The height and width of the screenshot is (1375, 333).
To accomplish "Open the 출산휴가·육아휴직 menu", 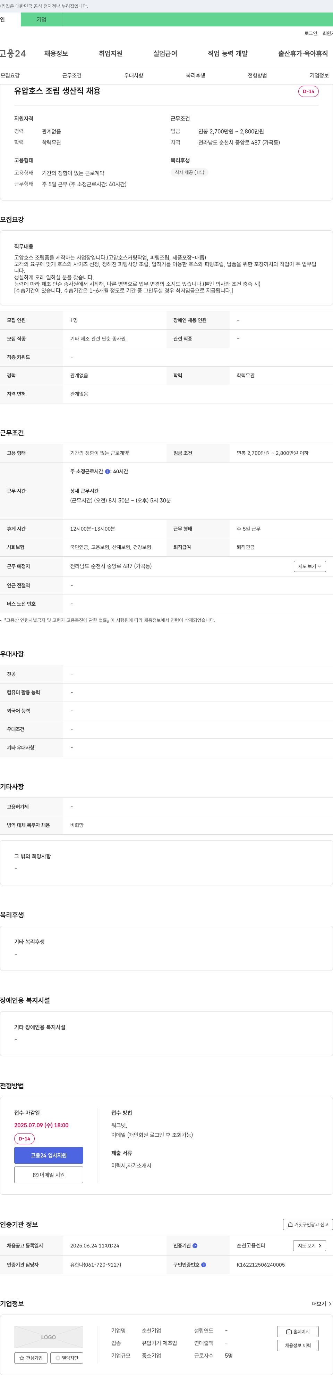I will click(302, 54).
